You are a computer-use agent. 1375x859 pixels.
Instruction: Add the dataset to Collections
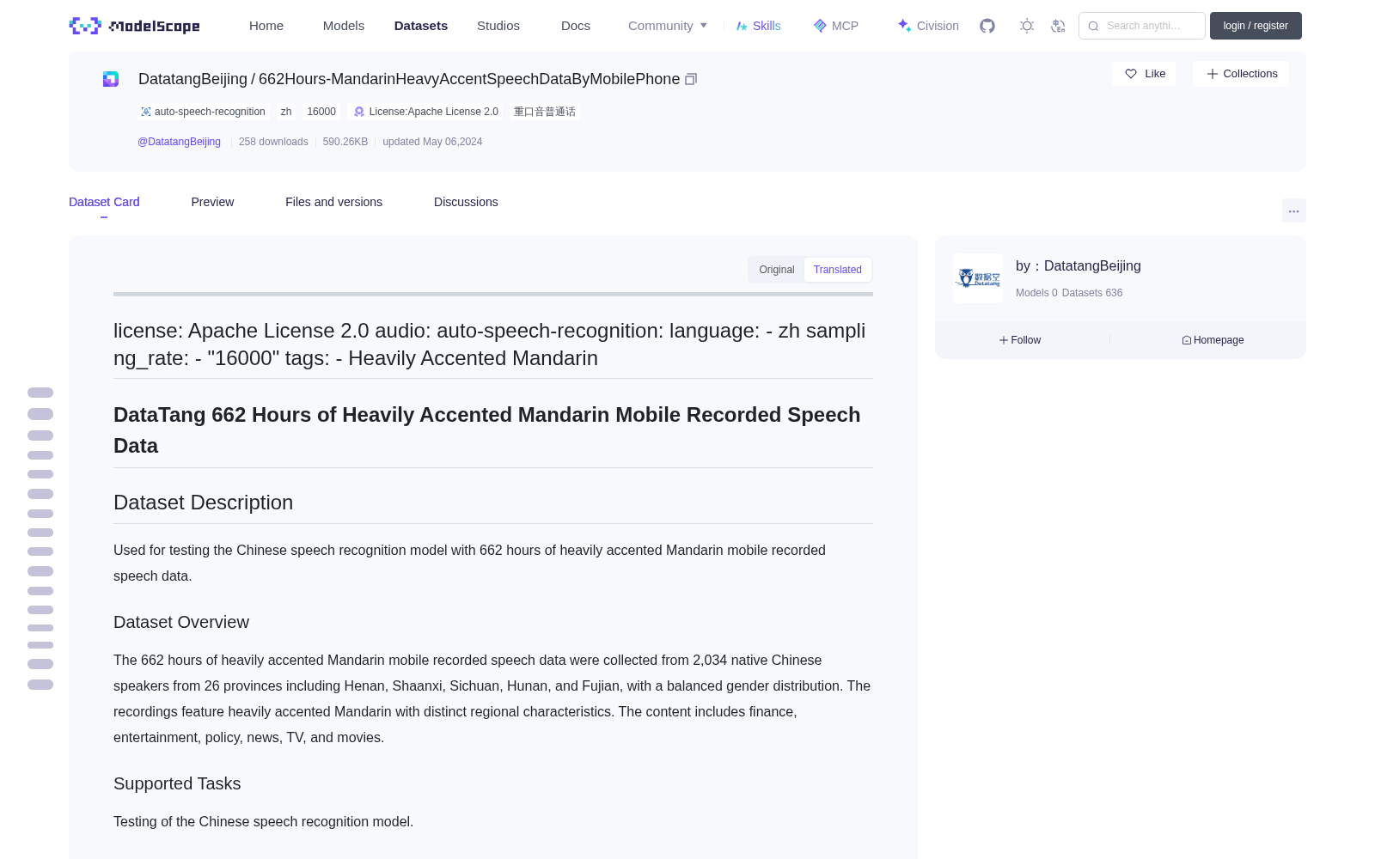(1241, 74)
